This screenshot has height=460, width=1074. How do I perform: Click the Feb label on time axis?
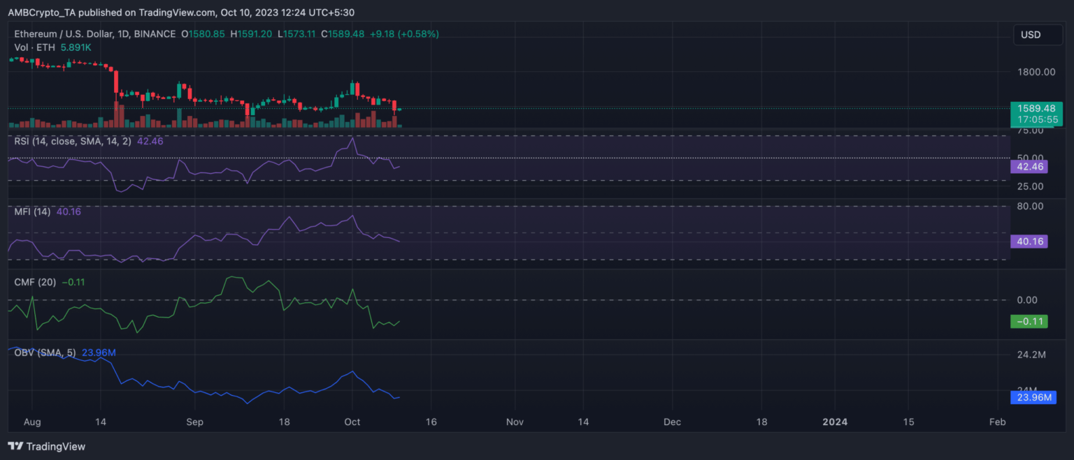(x=998, y=422)
